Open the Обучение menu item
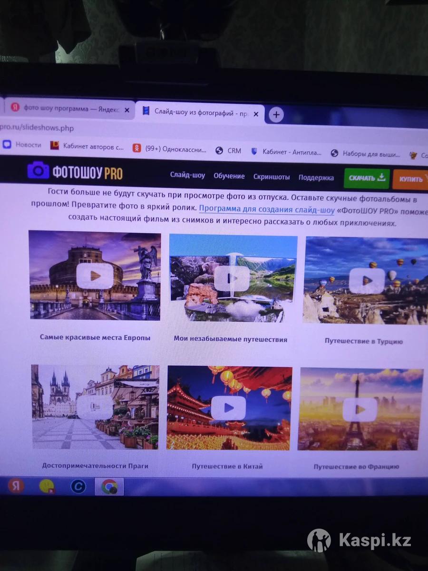Image resolution: width=428 pixels, height=571 pixels. click(x=229, y=176)
